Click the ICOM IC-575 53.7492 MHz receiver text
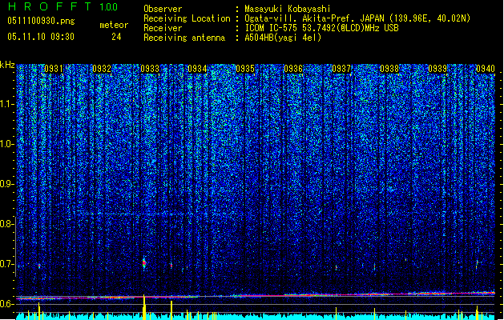 pos(322,28)
